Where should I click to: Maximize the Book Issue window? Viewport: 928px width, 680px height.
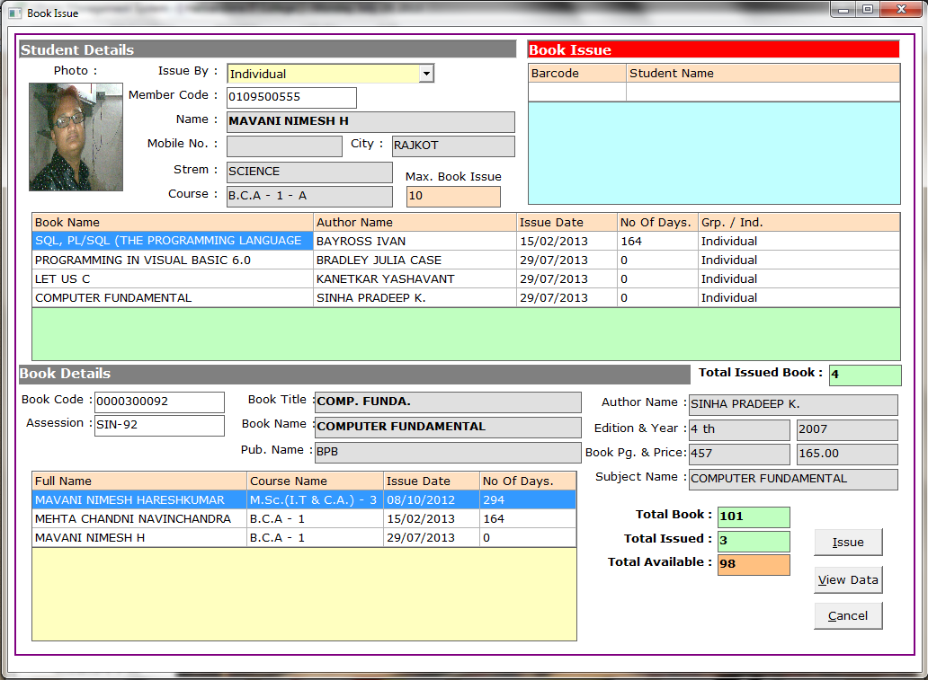(x=867, y=10)
